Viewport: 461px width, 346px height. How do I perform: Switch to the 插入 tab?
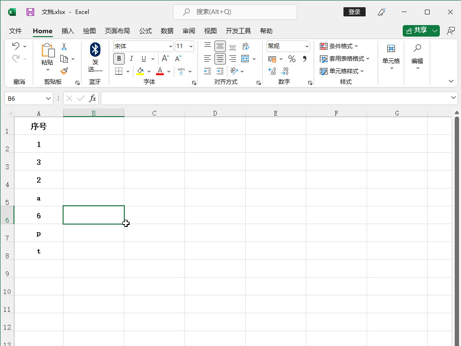click(x=67, y=31)
